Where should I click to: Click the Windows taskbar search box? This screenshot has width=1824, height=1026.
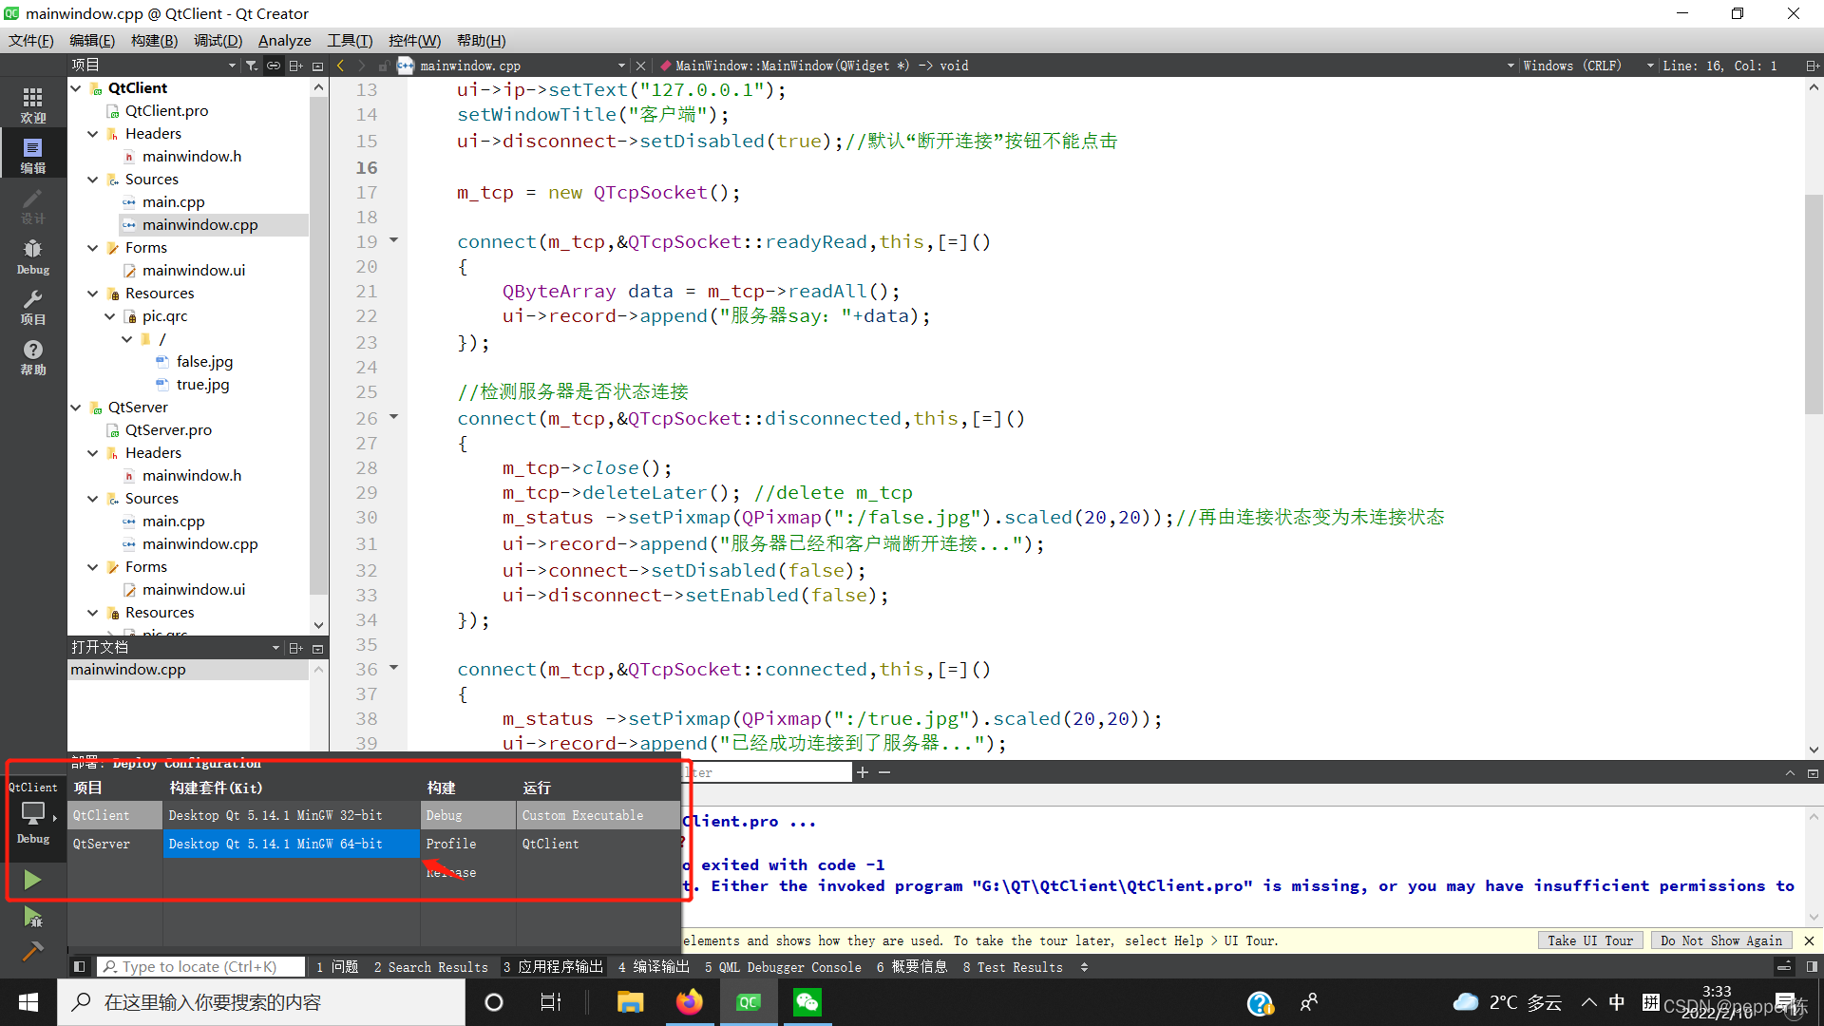coord(261,1002)
